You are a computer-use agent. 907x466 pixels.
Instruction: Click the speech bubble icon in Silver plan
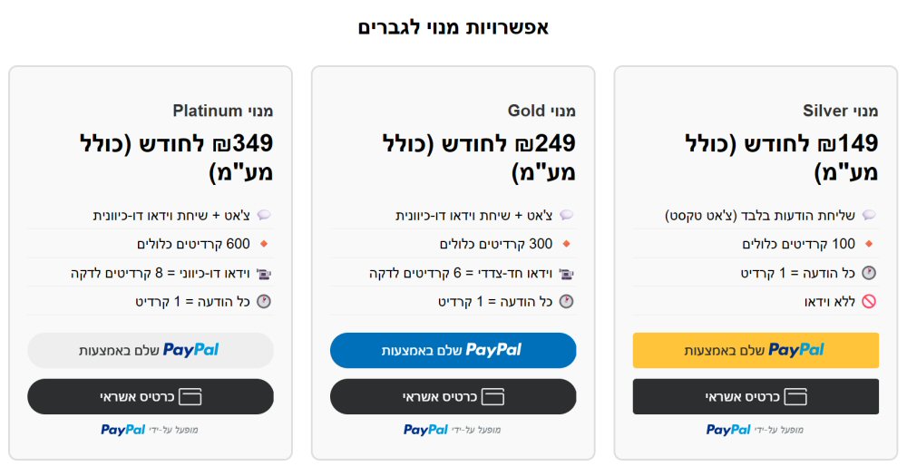[869, 216]
